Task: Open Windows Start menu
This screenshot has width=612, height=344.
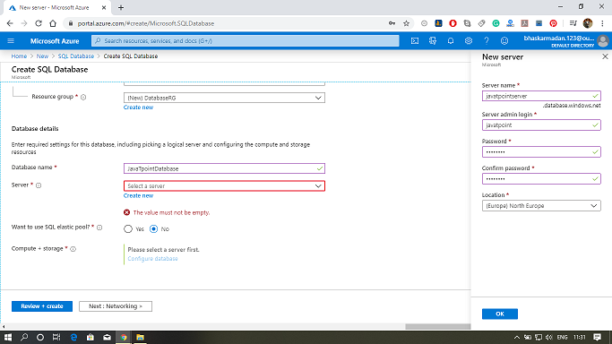Action: tap(8, 338)
